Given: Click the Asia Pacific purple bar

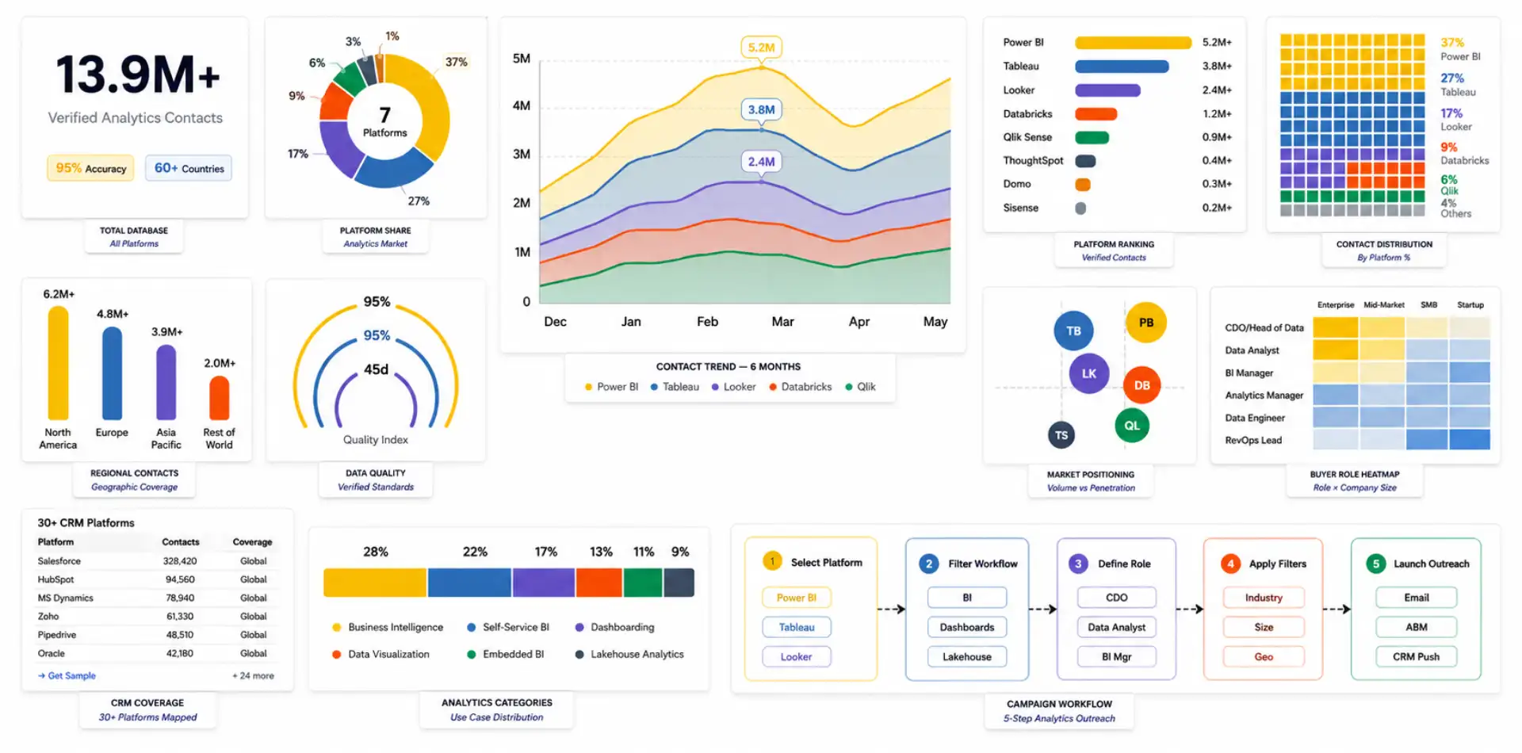Looking at the screenshot, I should 166,382.
